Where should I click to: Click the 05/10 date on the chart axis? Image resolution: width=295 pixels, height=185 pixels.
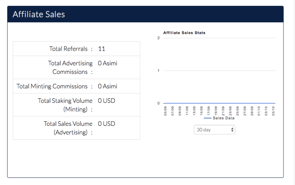pos(274,110)
